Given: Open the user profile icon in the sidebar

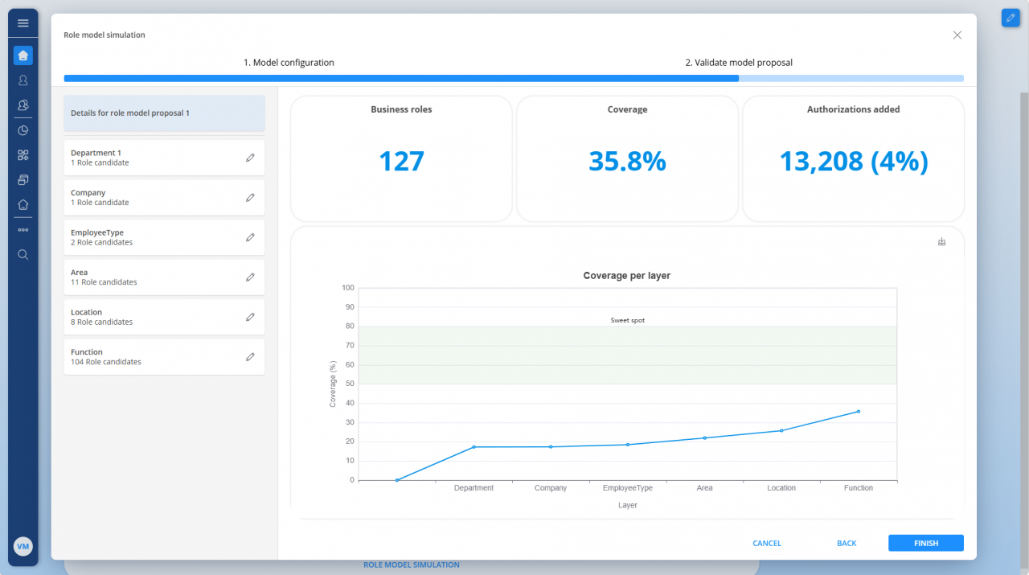Looking at the screenshot, I should tap(23, 80).
